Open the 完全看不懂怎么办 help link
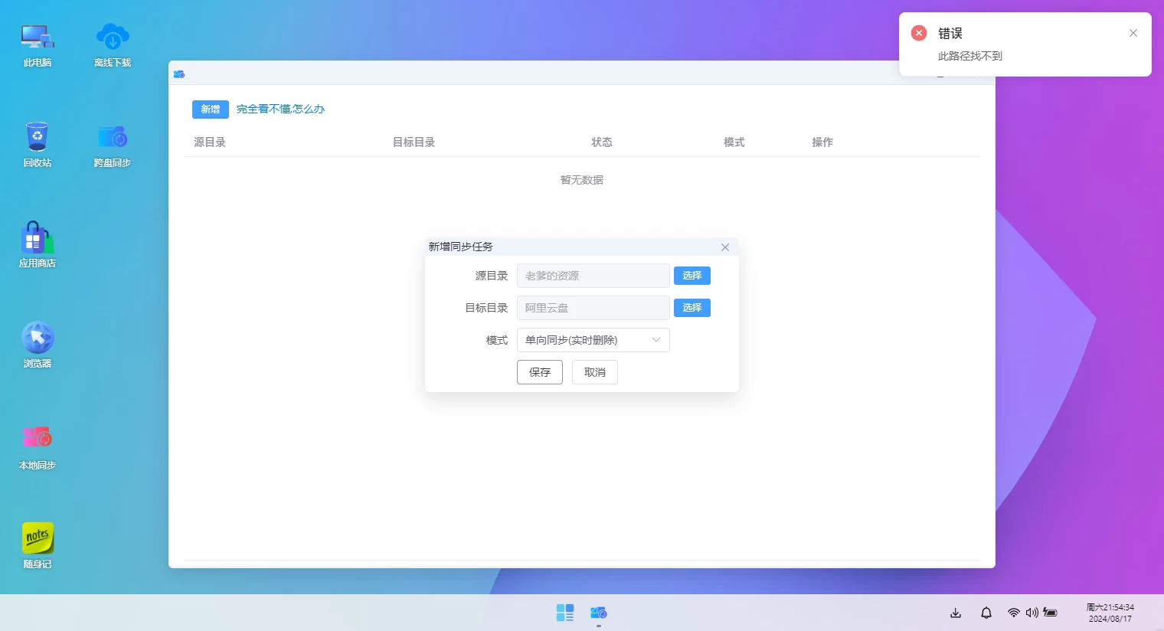The width and height of the screenshot is (1164, 631). coord(281,109)
